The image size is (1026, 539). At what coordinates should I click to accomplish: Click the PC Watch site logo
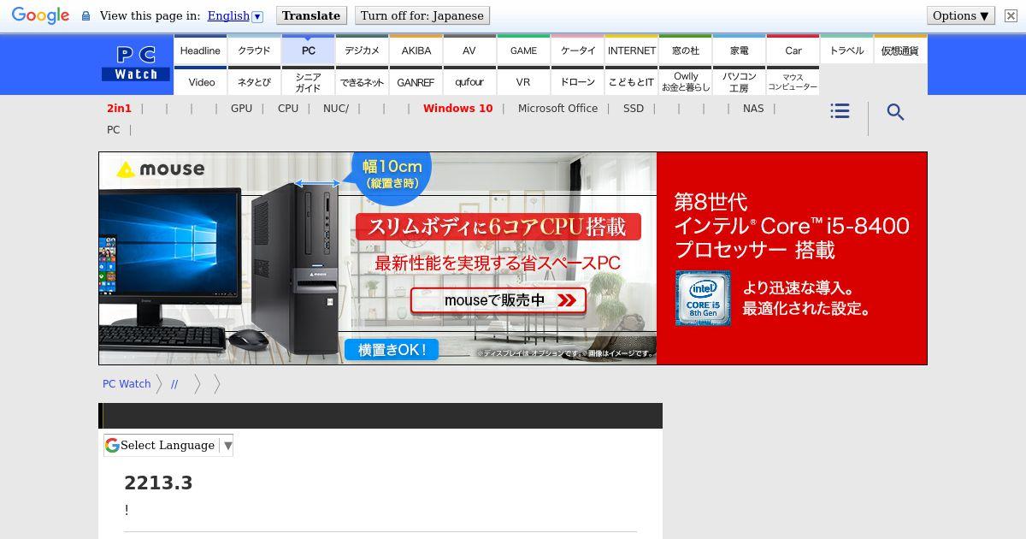tap(136, 64)
